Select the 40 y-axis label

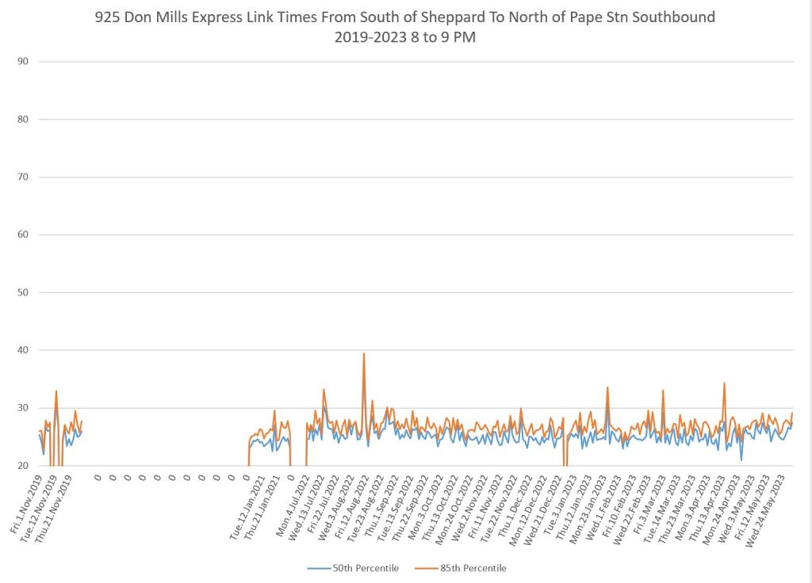22,350
